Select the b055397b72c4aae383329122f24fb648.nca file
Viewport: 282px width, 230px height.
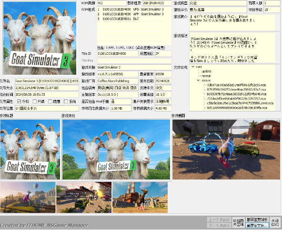click(236, 94)
